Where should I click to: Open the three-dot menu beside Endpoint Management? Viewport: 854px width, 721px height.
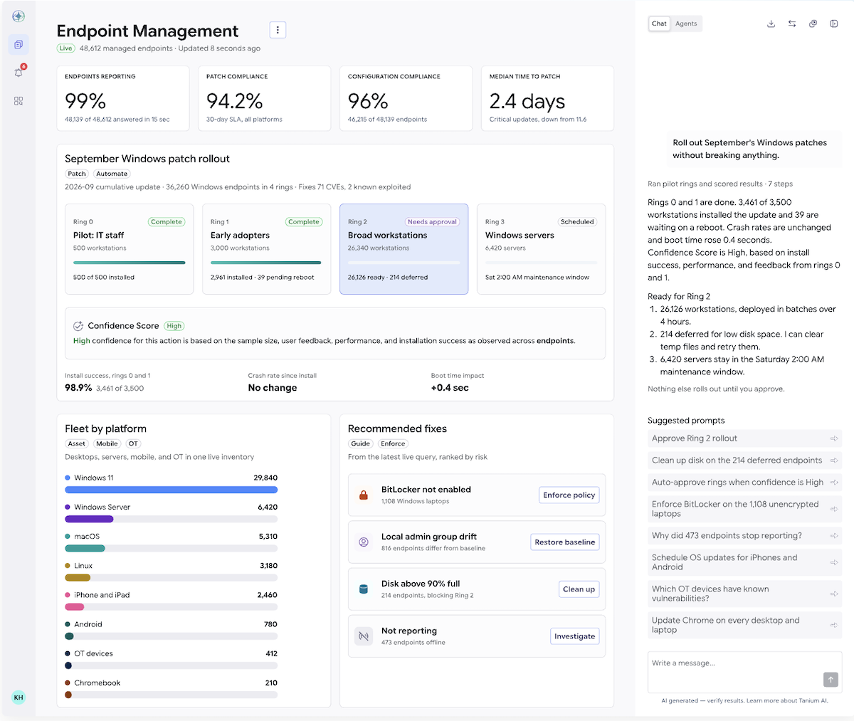[278, 30]
